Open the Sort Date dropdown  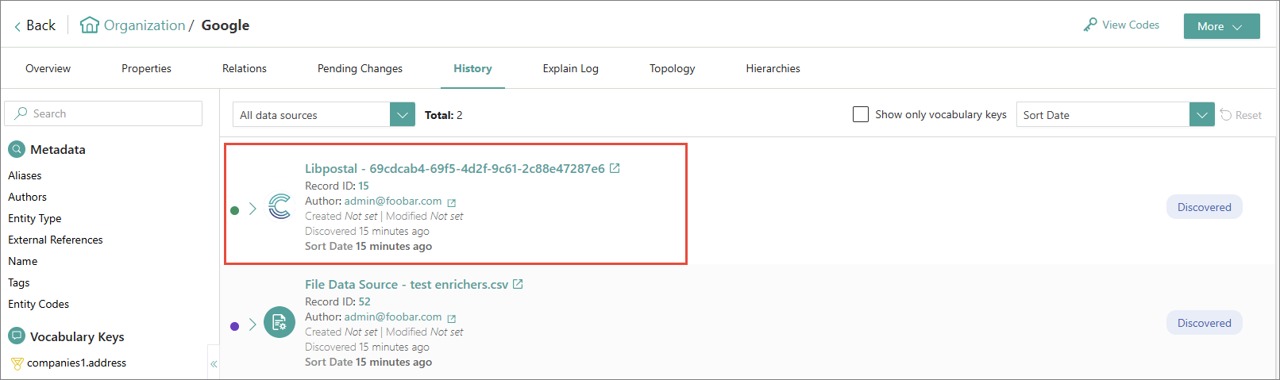point(1115,114)
